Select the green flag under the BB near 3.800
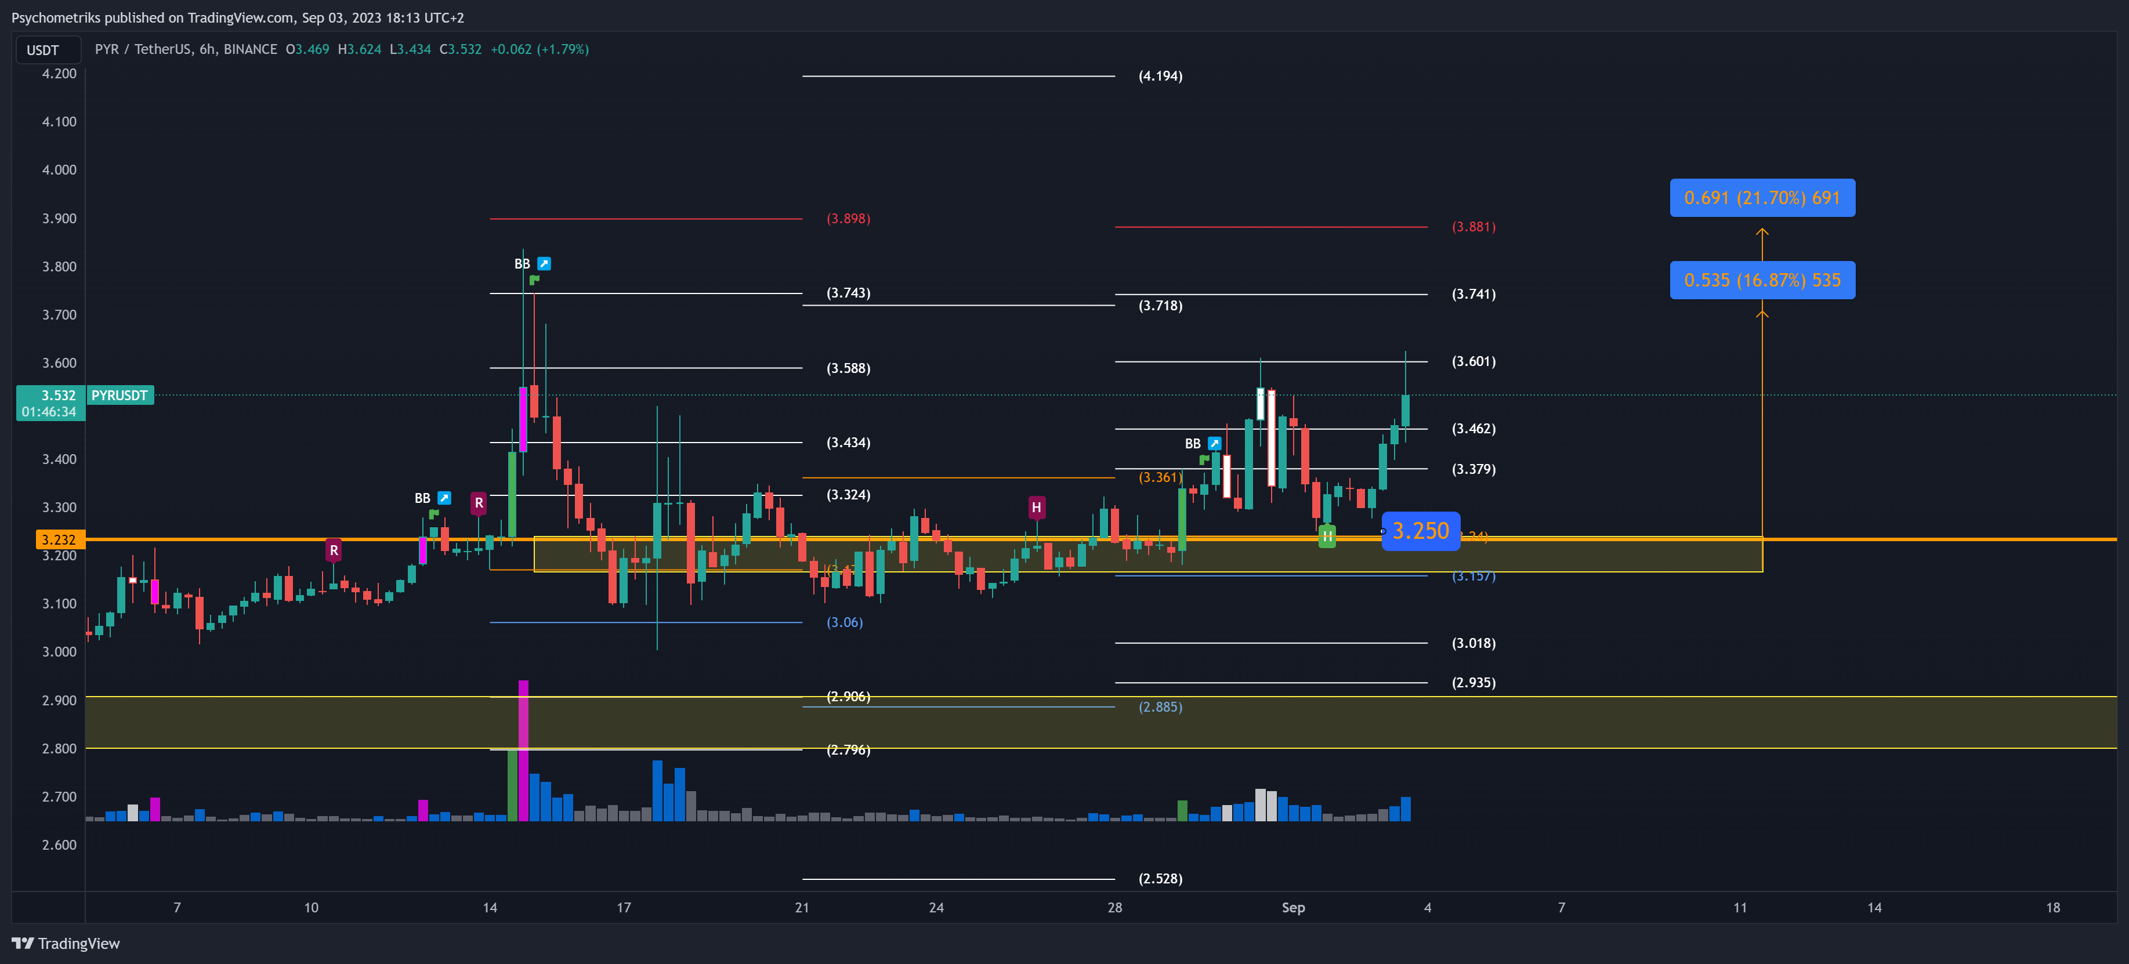 [535, 280]
